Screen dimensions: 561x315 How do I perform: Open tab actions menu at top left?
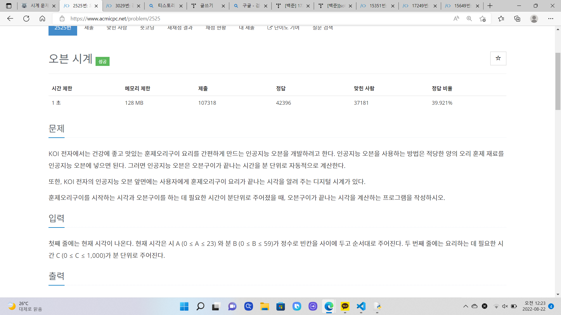click(9, 6)
